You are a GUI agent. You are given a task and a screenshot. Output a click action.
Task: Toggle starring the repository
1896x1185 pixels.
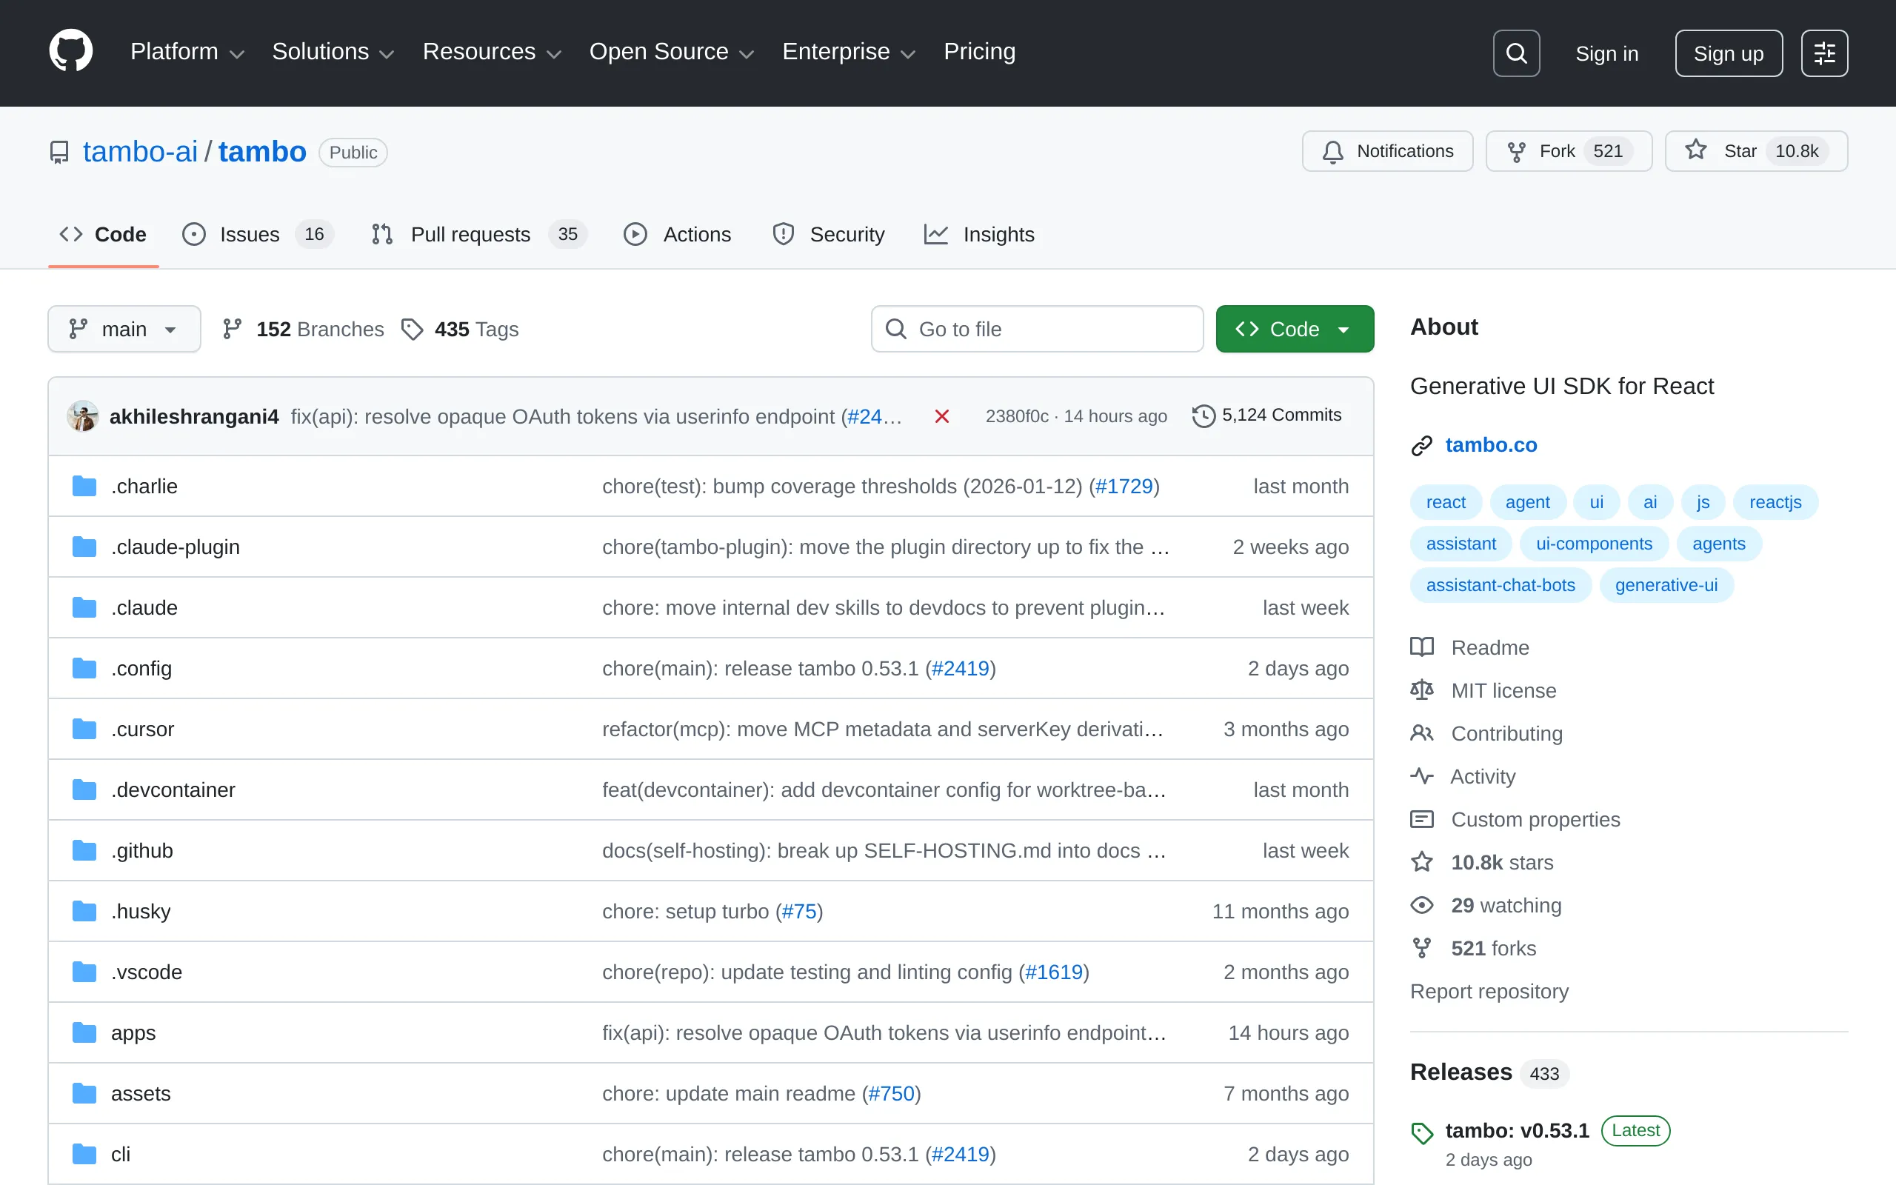(1741, 151)
